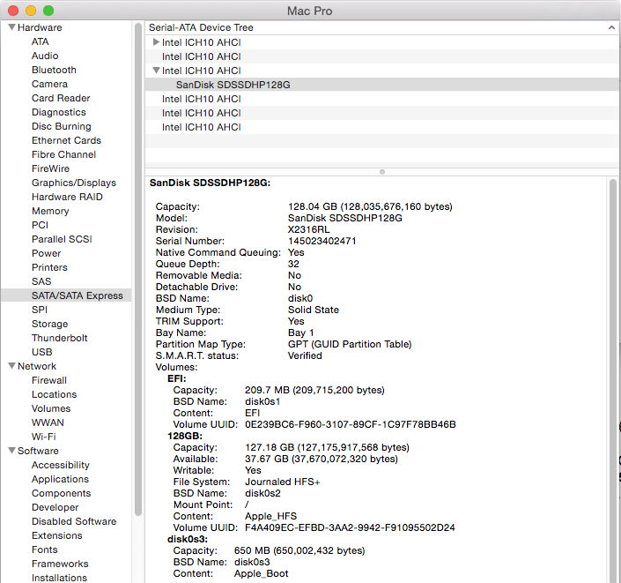
Task: Click the Software section header
Action: coord(38,451)
